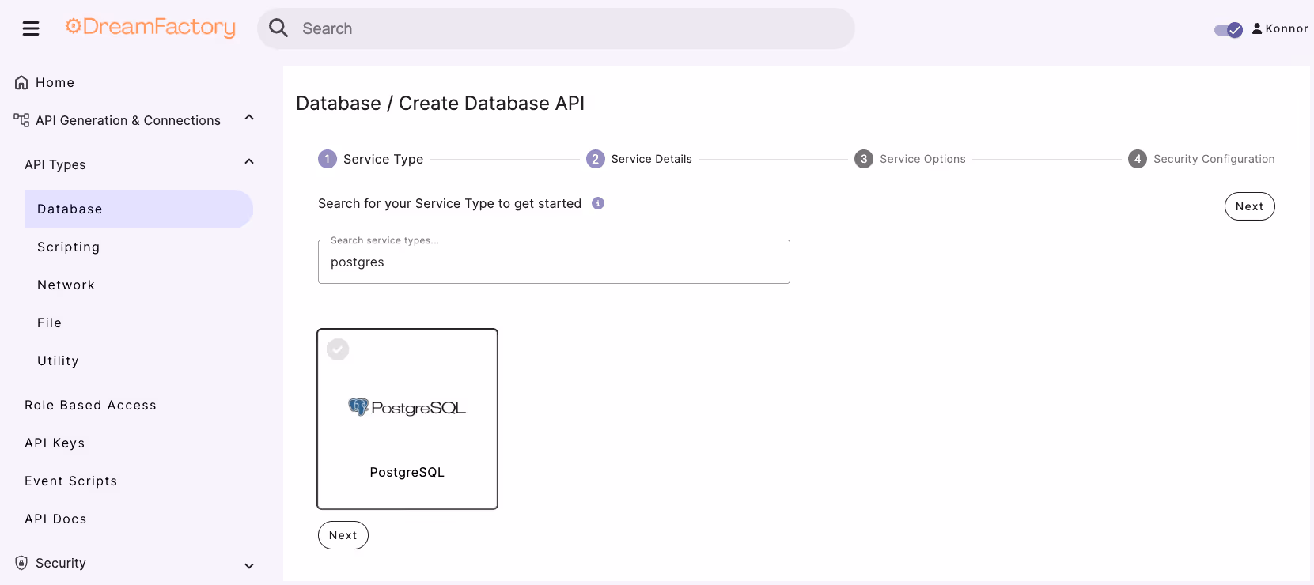Click the top-right Next button
The width and height of the screenshot is (1314, 585).
coord(1250,206)
